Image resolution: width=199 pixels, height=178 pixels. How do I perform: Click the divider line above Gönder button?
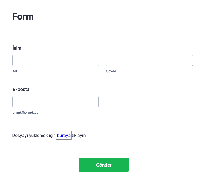click(x=99, y=150)
